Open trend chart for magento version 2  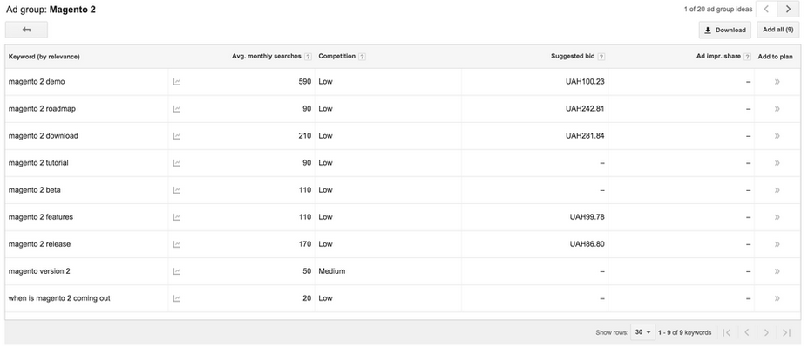tap(177, 271)
